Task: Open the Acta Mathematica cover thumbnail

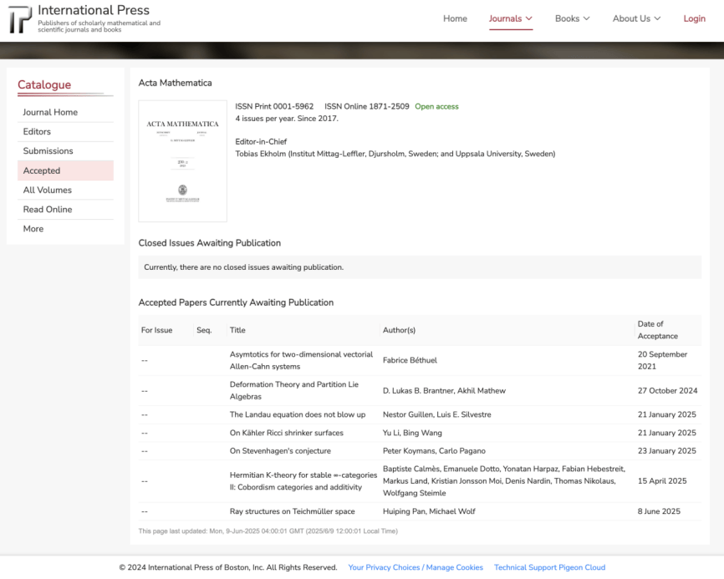Action: coord(182,161)
